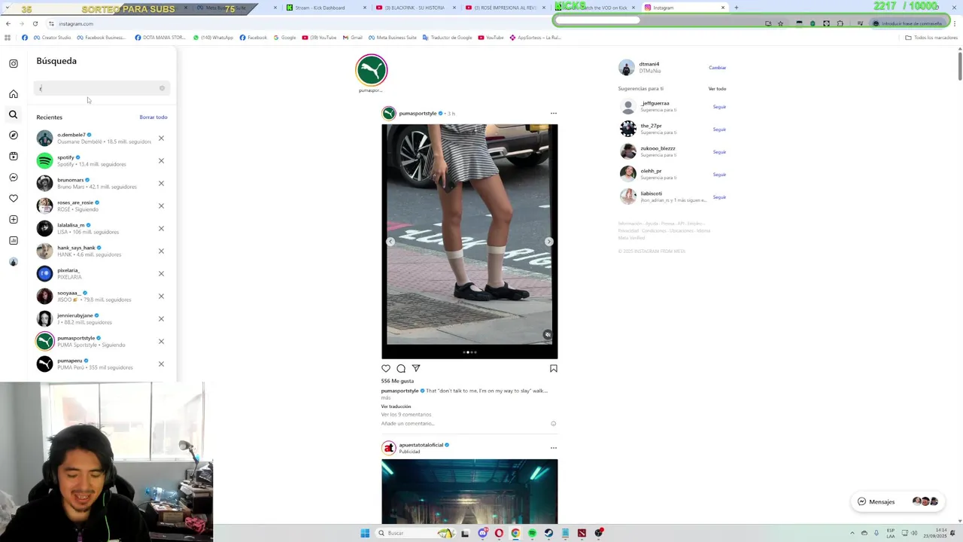Remove o.dembele7 from recent searches
This screenshot has height=542, width=963.
point(161,139)
